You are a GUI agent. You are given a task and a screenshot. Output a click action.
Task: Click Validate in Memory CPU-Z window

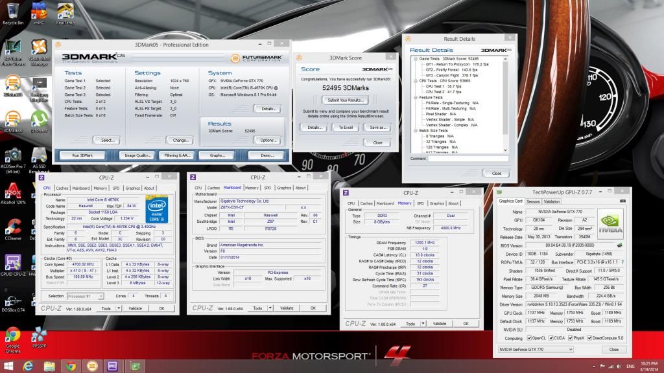440,324
